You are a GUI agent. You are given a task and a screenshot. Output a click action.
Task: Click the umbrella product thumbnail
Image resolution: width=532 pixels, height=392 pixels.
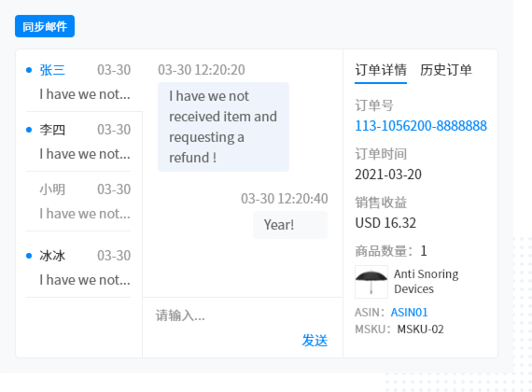tap(371, 282)
